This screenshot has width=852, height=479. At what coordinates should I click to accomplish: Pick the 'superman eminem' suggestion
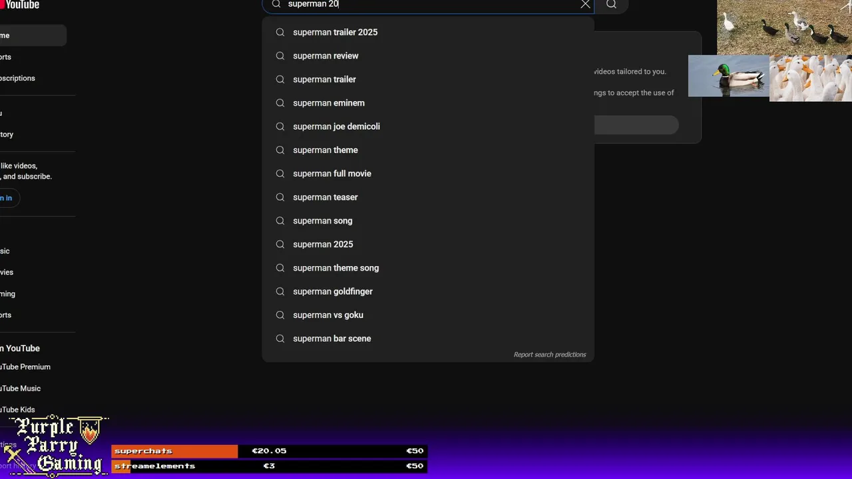(428, 103)
